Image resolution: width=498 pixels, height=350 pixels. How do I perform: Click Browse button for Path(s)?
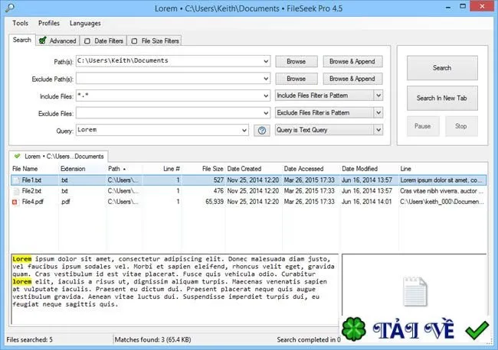click(297, 61)
